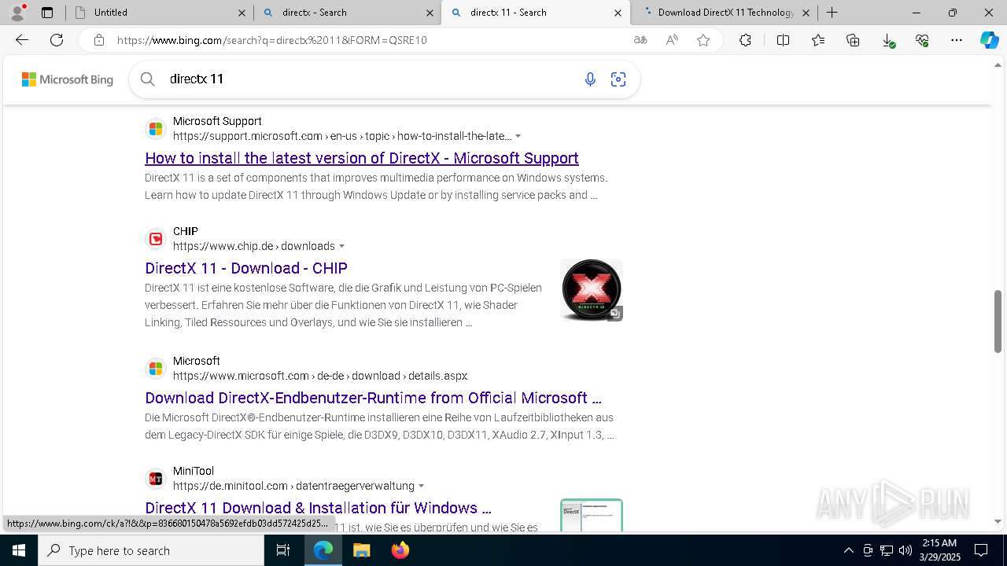Click the www.microsoft.com result URL text
This screenshot has height=566, width=1007.
pyautogui.click(x=320, y=376)
